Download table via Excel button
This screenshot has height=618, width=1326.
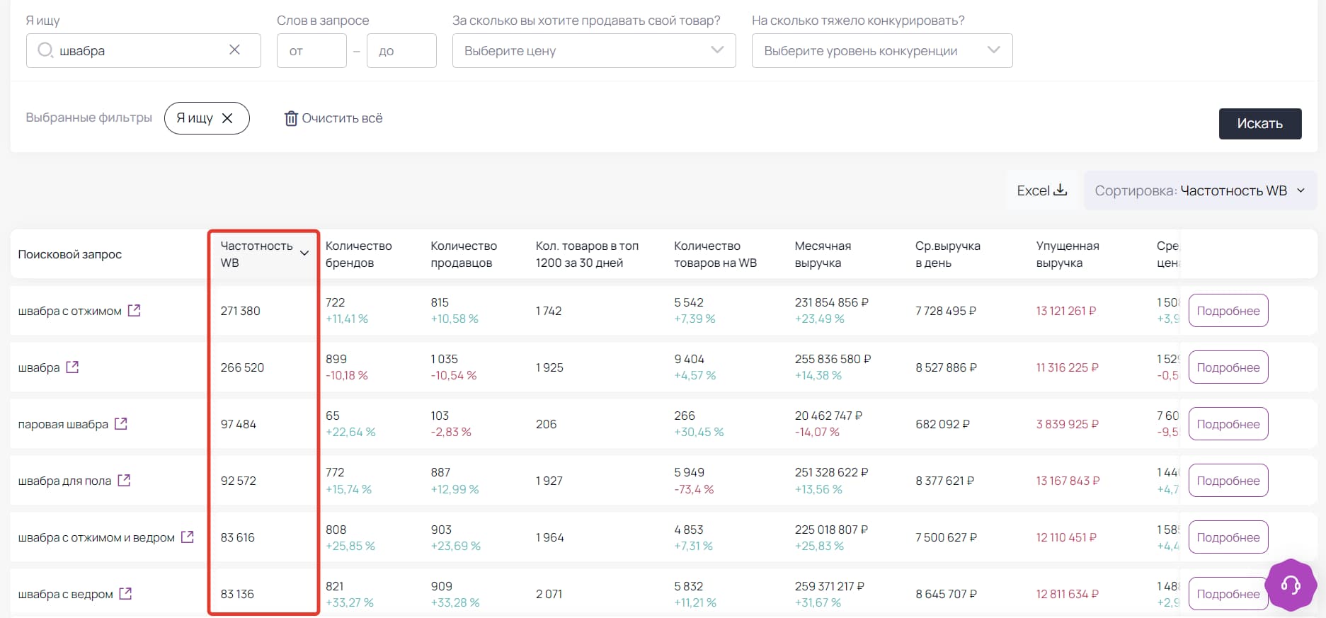click(1041, 190)
